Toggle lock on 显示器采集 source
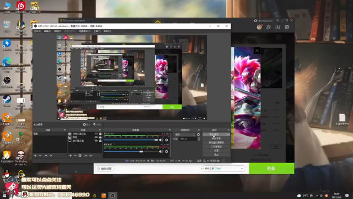 pyautogui.click(x=100, y=140)
